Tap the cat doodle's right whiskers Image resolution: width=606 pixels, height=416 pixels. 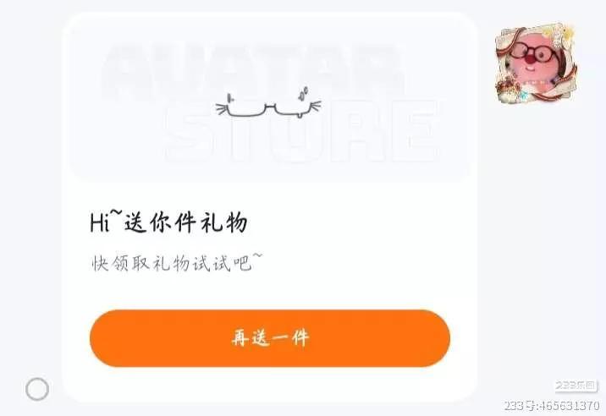[315, 107]
